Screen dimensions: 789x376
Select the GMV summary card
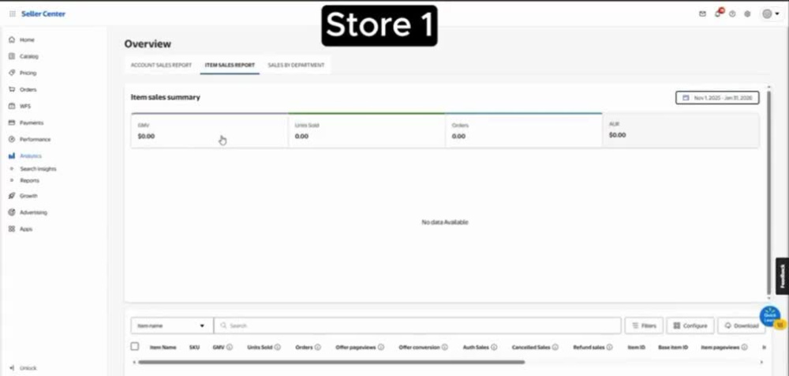click(209, 130)
